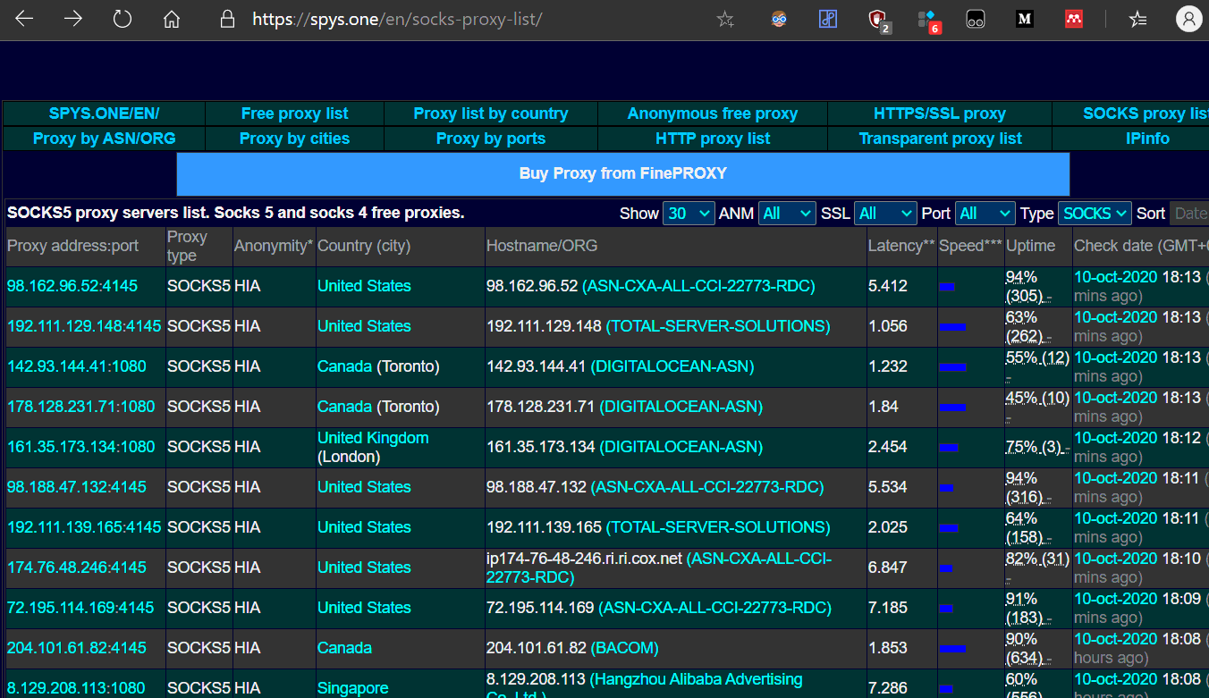Open the IPinfo menu item
The height and width of the screenshot is (698, 1209).
[1147, 139]
